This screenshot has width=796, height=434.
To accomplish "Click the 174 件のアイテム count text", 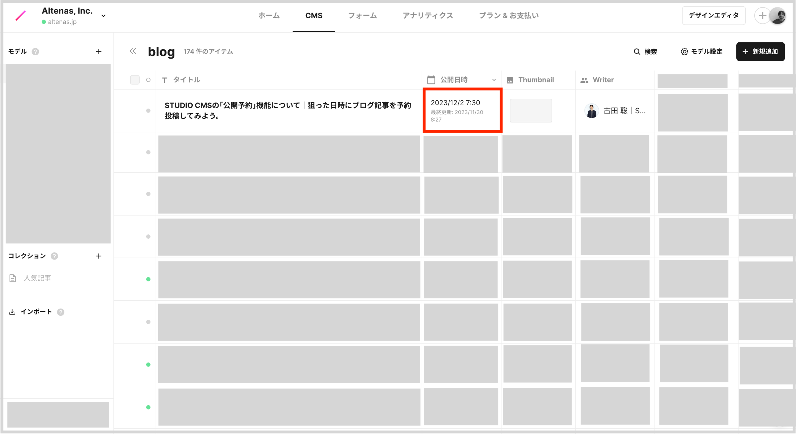I will tap(208, 52).
